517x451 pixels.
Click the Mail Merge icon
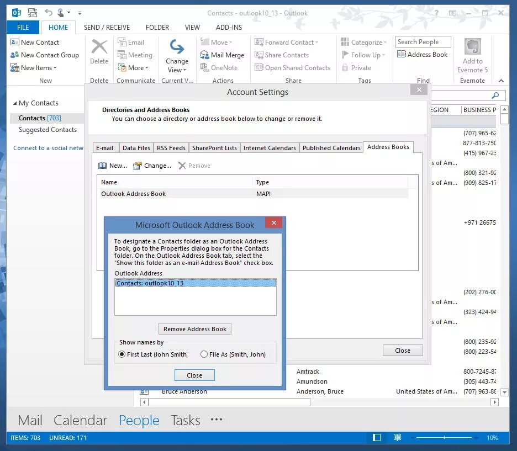(204, 55)
